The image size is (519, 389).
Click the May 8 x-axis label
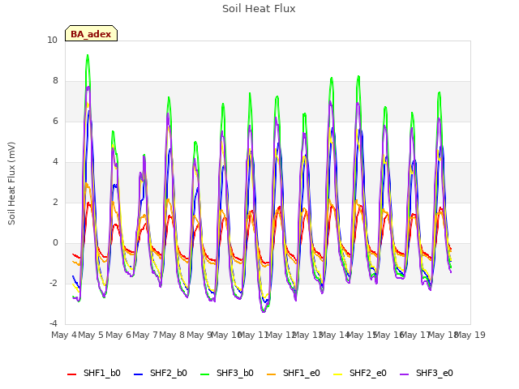[x=172, y=335]
